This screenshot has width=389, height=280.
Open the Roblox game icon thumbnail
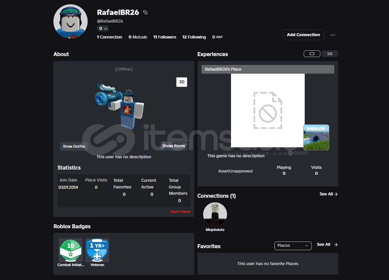[316, 137]
